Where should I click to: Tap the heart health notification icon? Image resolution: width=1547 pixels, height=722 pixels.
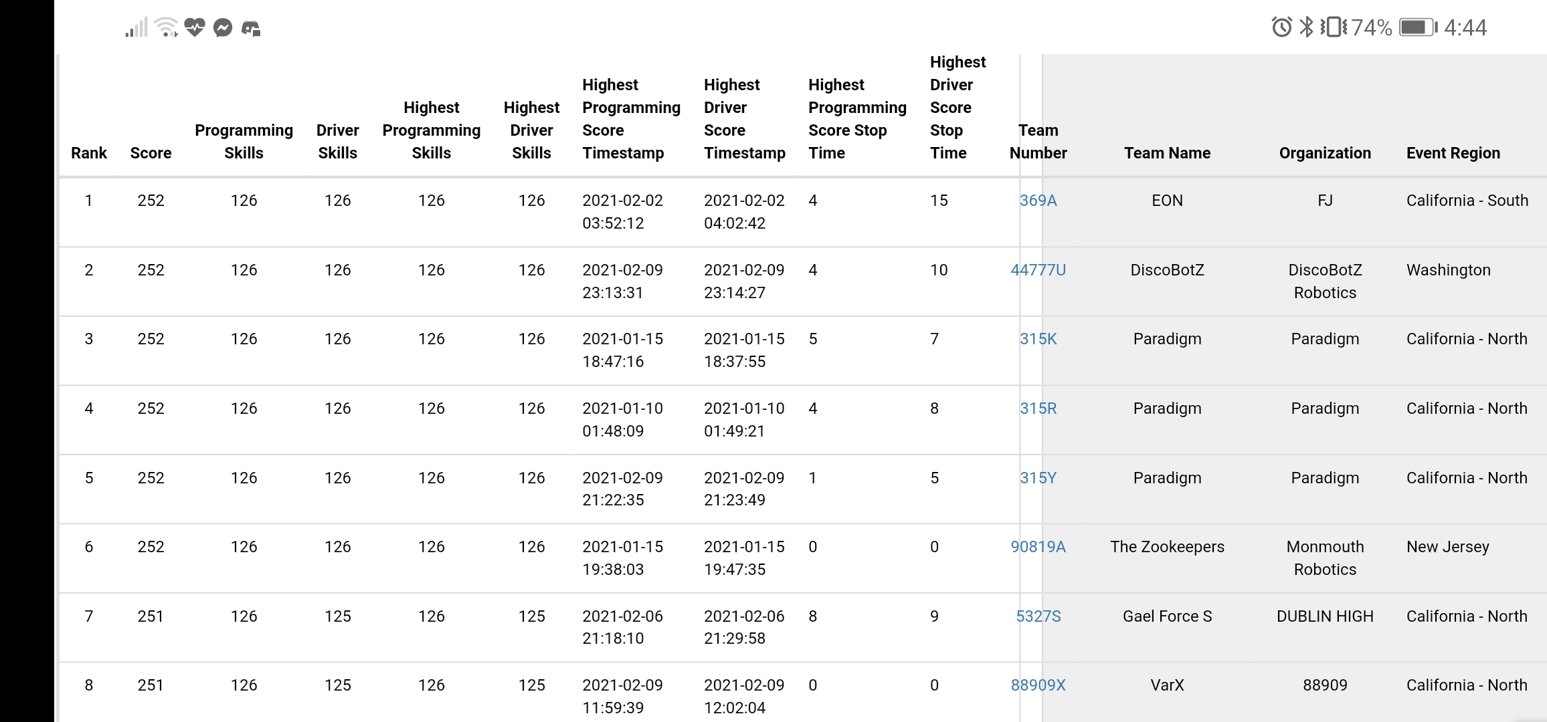[195, 27]
